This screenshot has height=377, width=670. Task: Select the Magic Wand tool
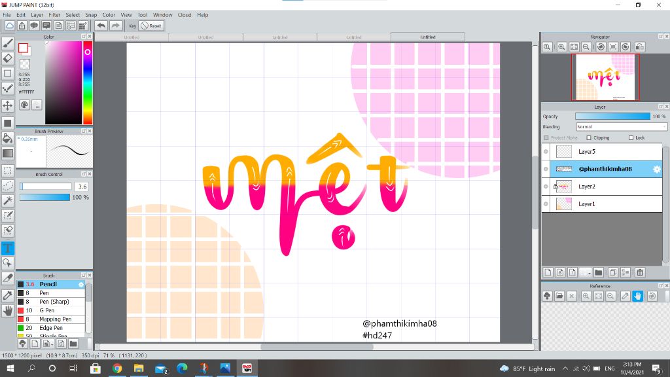(x=8, y=200)
